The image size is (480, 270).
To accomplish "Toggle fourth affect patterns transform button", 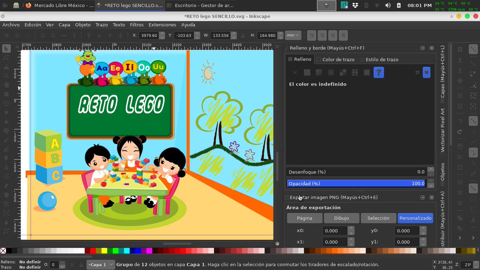I will (x=343, y=35).
